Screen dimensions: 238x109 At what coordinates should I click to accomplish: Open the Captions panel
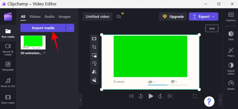coord(231,17)
